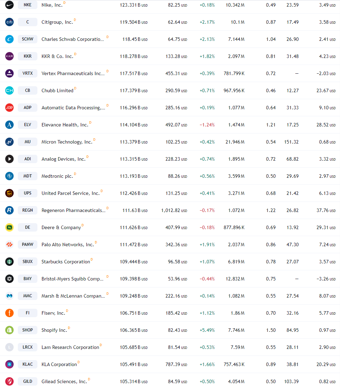This screenshot has width=340, height=387.
Task: Click the Citigroup logo icon
Action: 9,22
